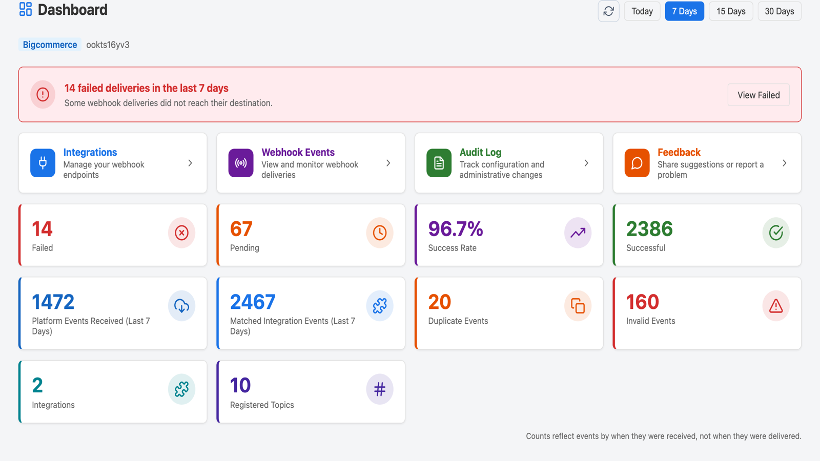Click the Webhook Events broadcast icon
The image size is (820, 461).
tap(241, 163)
